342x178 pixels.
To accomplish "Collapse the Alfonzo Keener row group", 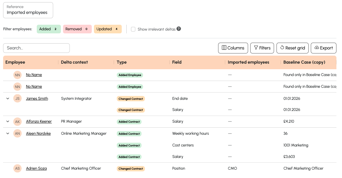I will pyautogui.click(x=8, y=122).
